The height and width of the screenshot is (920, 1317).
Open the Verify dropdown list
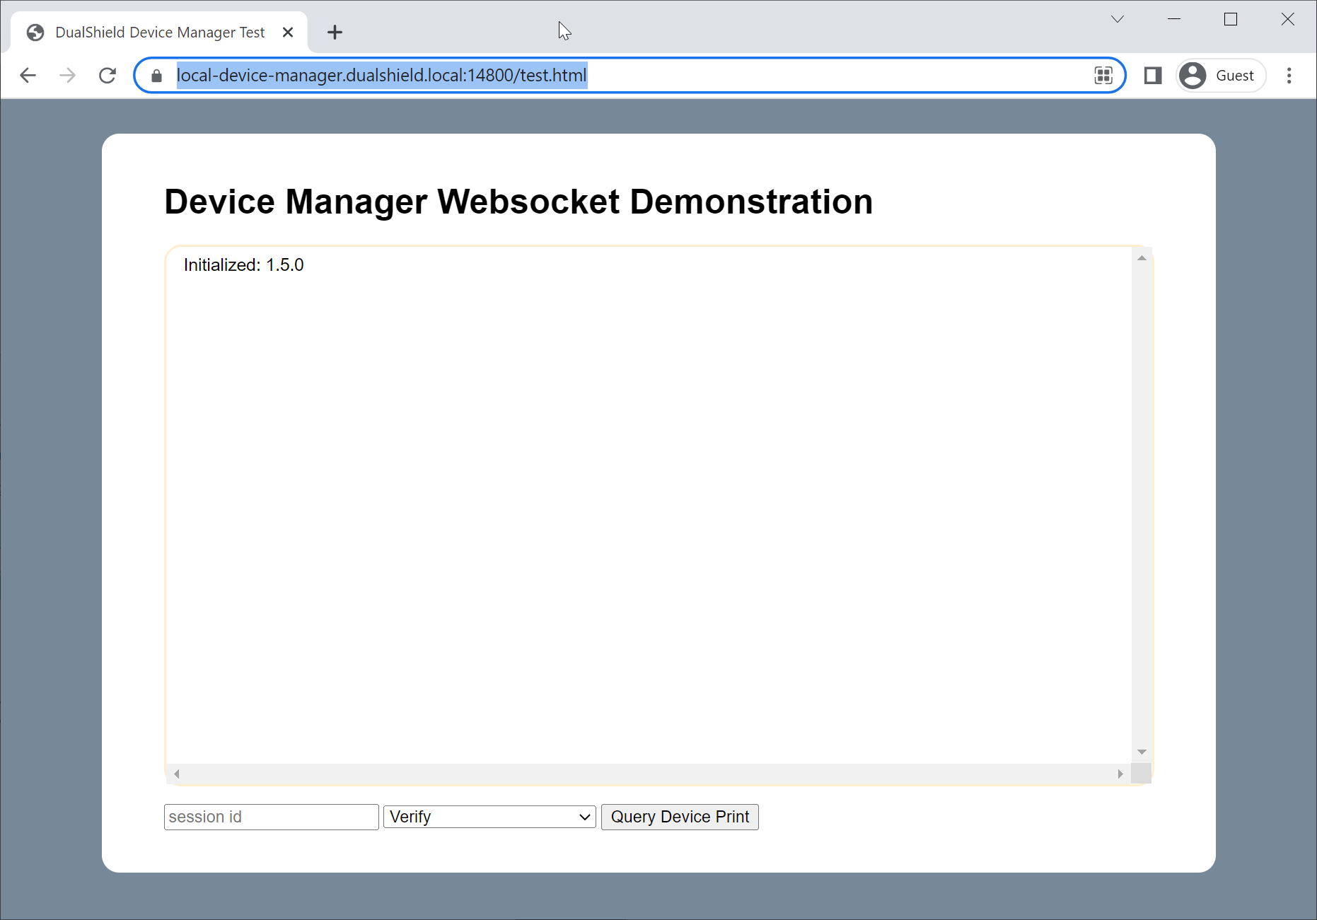[x=489, y=817]
